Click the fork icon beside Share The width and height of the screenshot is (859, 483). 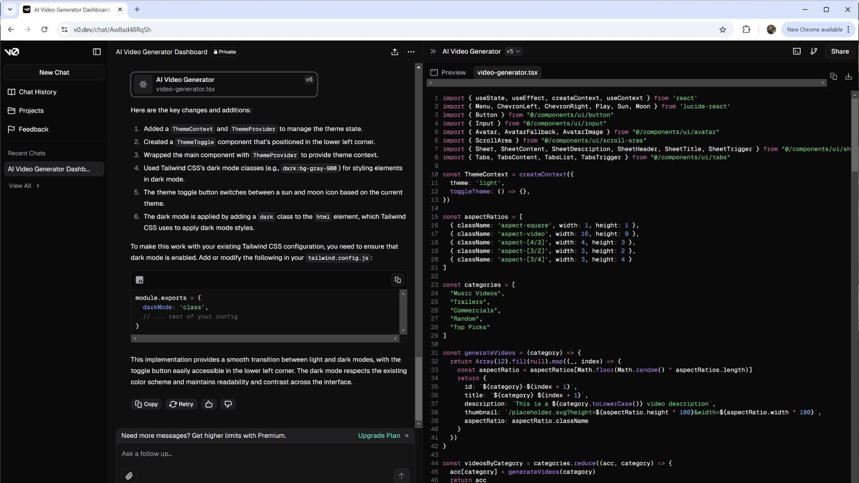814,51
